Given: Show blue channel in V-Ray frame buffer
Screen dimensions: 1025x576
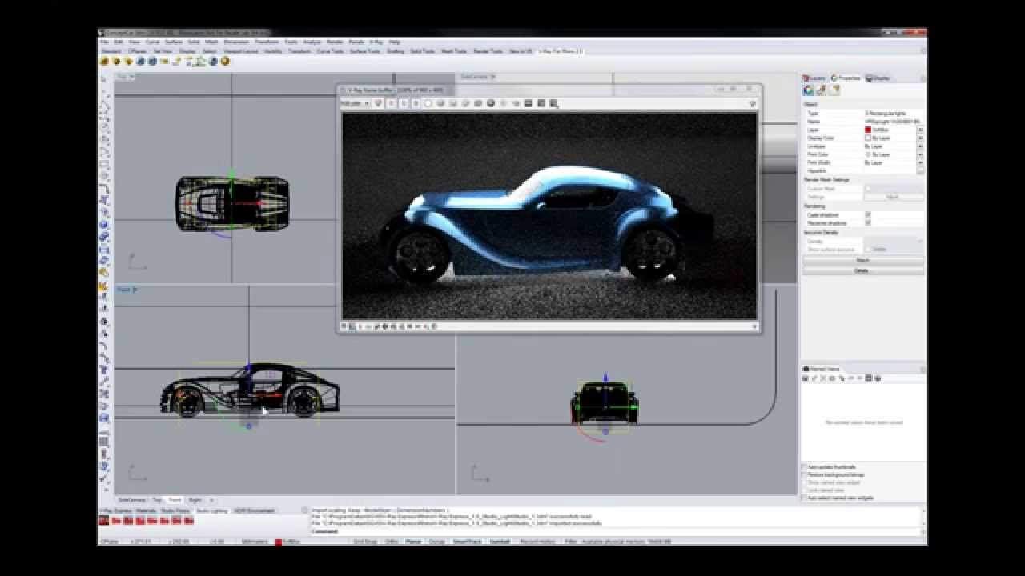Looking at the screenshot, I should (416, 103).
